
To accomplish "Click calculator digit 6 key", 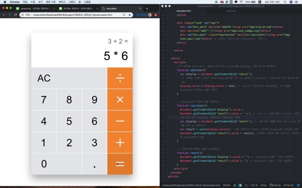I will tap(94, 121).
